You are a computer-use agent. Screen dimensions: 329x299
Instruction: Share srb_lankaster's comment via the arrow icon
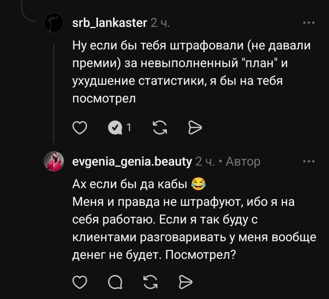click(195, 128)
